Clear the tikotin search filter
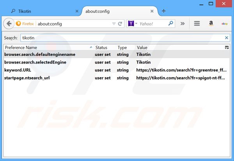234x161 pixels. (226, 38)
